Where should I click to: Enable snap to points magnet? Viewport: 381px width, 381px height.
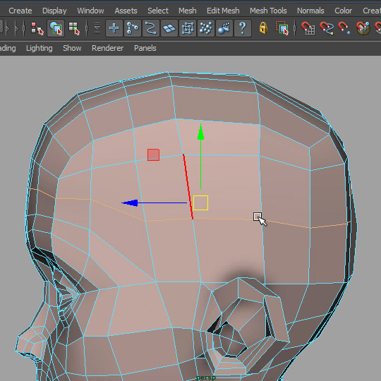pyautogui.click(x=344, y=29)
